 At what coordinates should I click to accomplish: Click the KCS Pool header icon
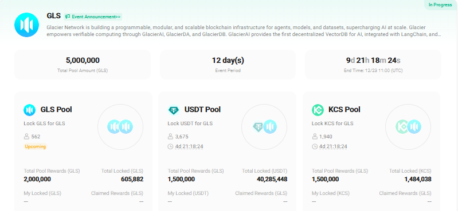318,110
